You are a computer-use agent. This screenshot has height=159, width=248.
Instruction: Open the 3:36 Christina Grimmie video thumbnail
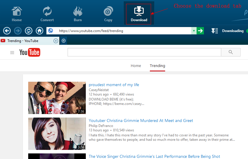[57, 134]
